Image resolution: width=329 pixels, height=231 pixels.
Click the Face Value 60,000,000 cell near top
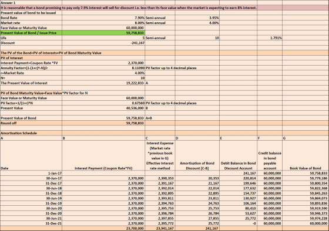tap(103, 28)
